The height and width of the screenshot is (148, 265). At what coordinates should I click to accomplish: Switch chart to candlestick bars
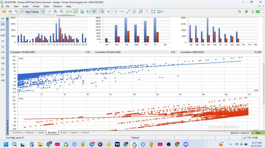43,12
